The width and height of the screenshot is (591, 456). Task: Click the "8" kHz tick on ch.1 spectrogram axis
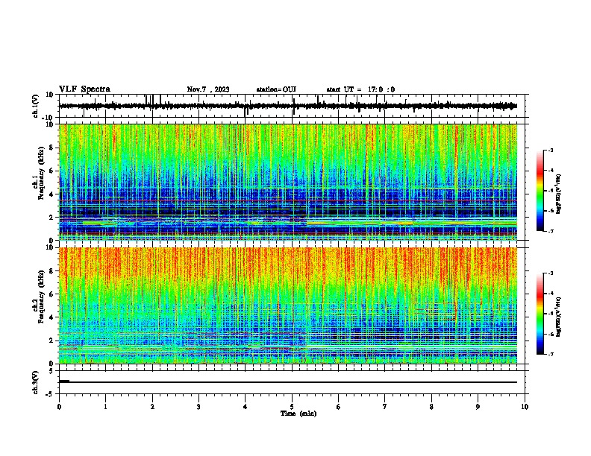point(52,148)
